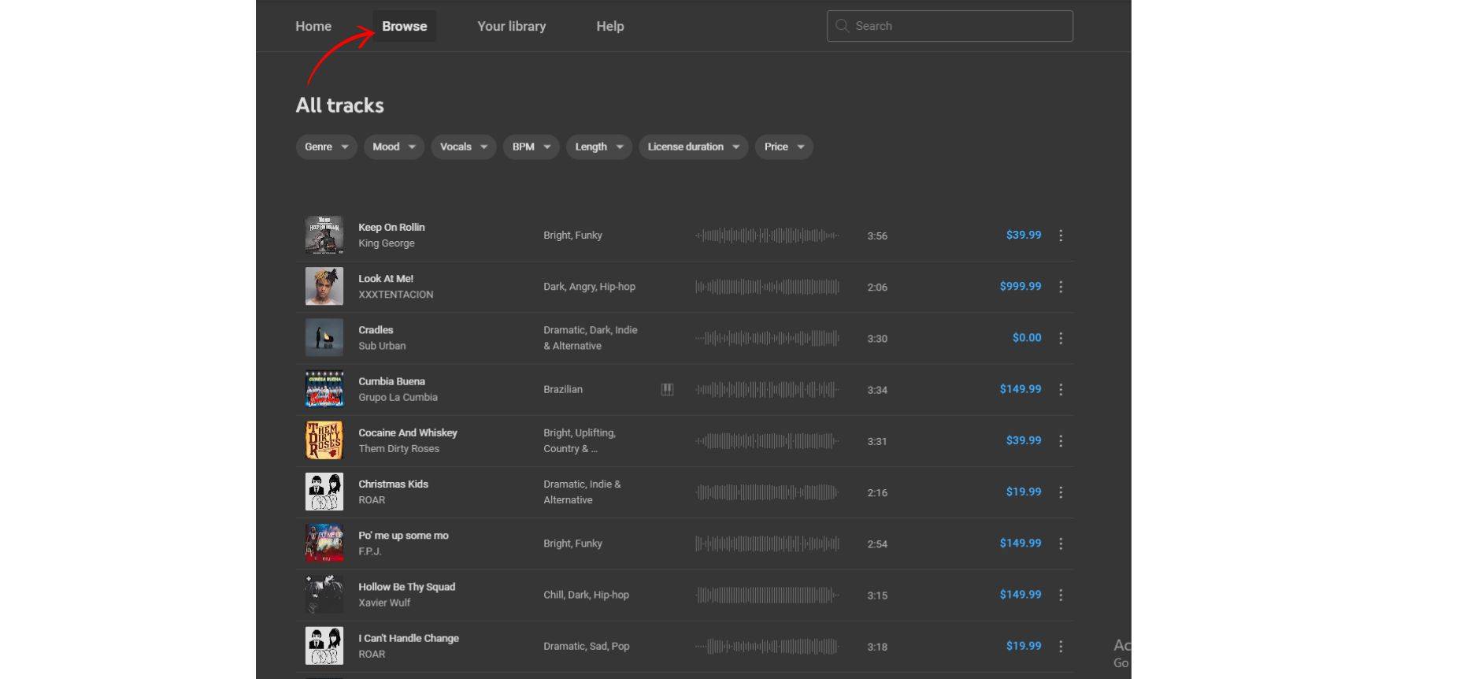
Task: Click the I Can't Handle Change album cover
Action: click(x=324, y=645)
